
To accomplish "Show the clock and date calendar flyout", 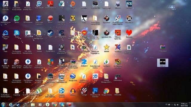I will pyautogui.click(x=184, y=105).
